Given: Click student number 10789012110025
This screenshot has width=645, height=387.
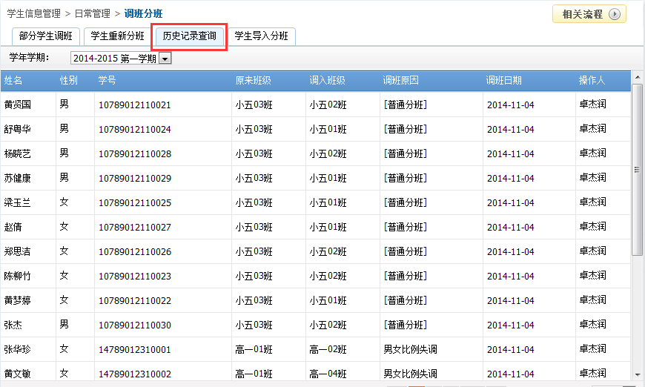Looking at the screenshot, I should 135,202.
